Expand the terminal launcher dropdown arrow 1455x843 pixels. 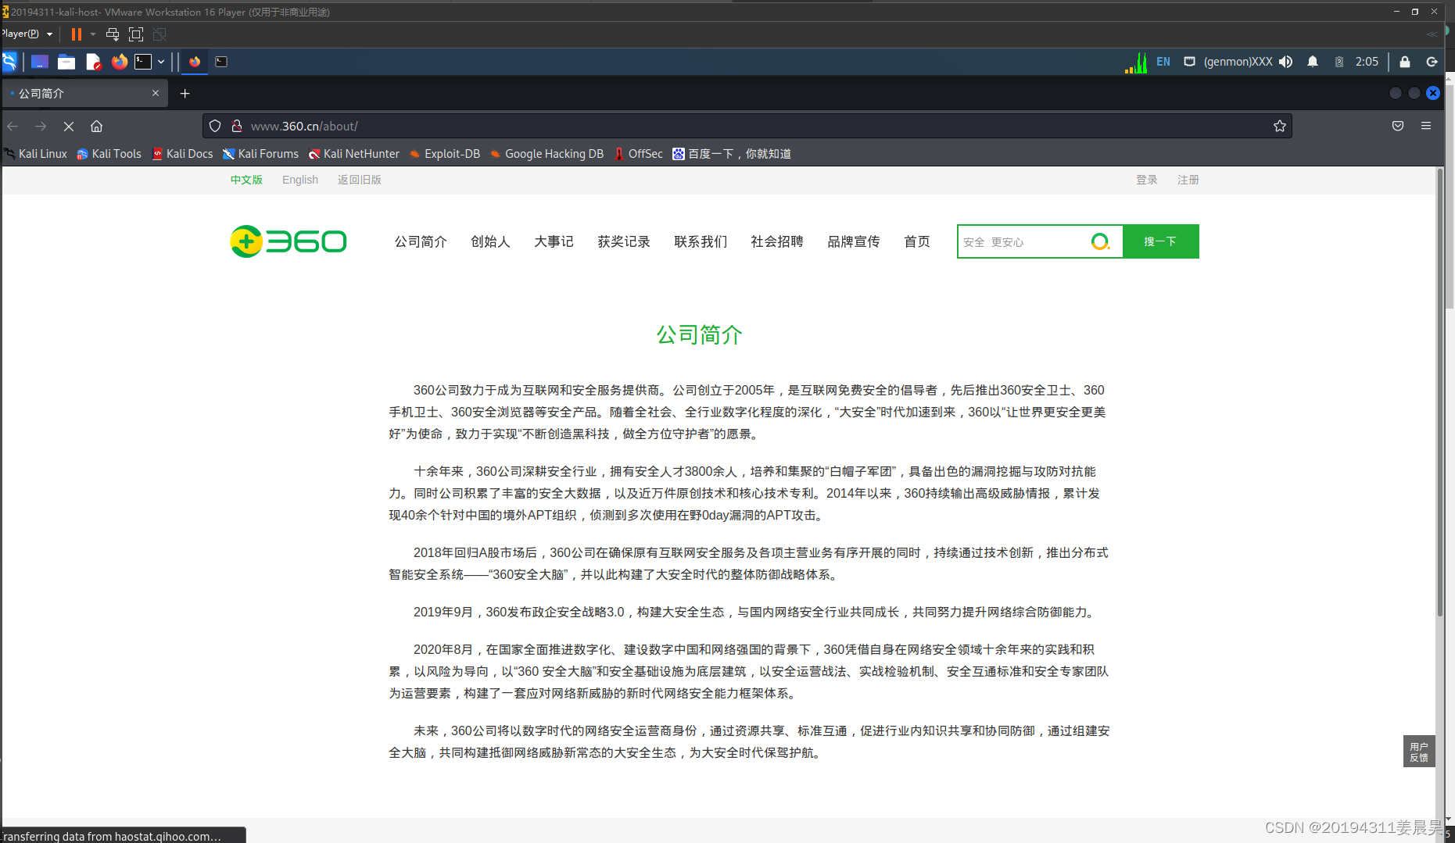coord(161,62)
